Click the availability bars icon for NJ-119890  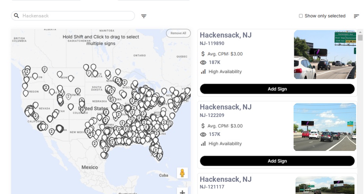203,72
